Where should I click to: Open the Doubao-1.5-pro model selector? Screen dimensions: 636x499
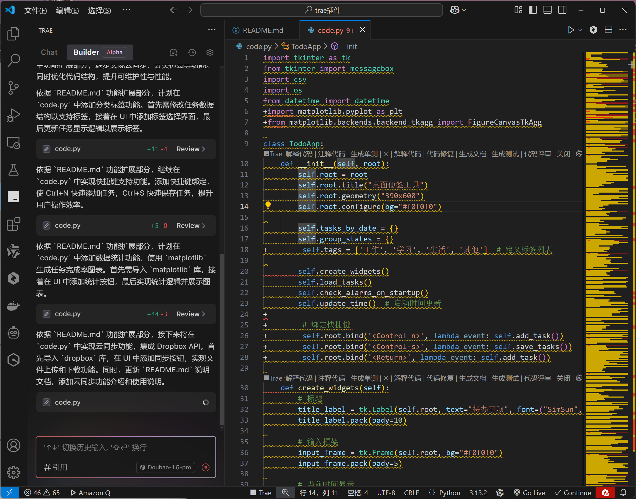(166, 467)
